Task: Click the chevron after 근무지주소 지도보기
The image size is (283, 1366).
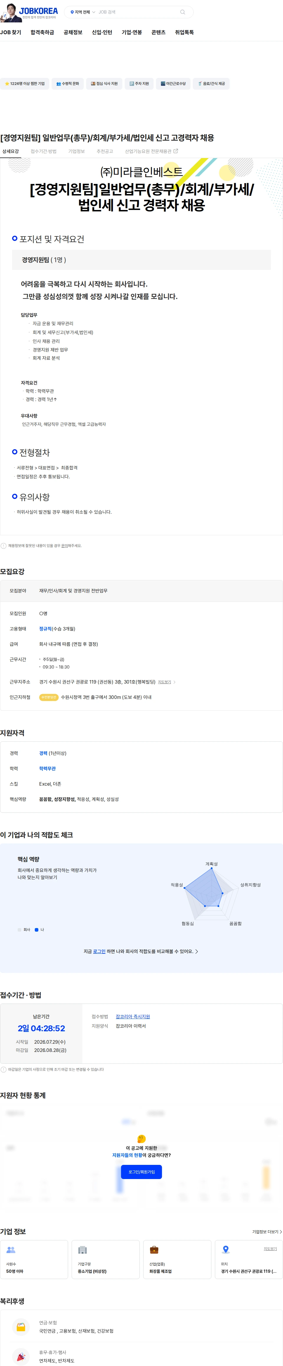Action: click(174, 682)
